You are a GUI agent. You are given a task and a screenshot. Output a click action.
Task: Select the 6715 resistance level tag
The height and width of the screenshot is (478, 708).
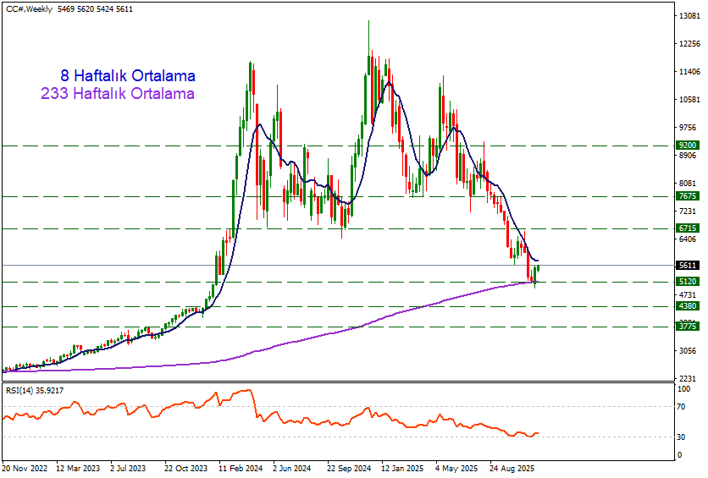click(687, 228)
